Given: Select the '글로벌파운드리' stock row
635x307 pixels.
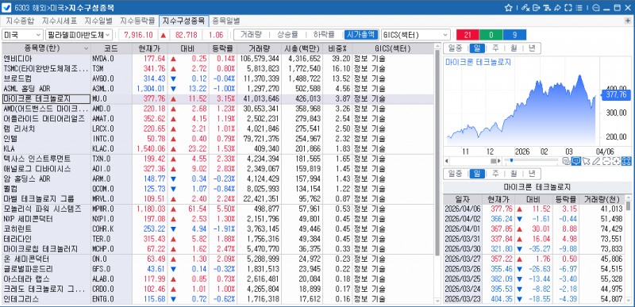Looking at the screenshot, I should 217,270.
